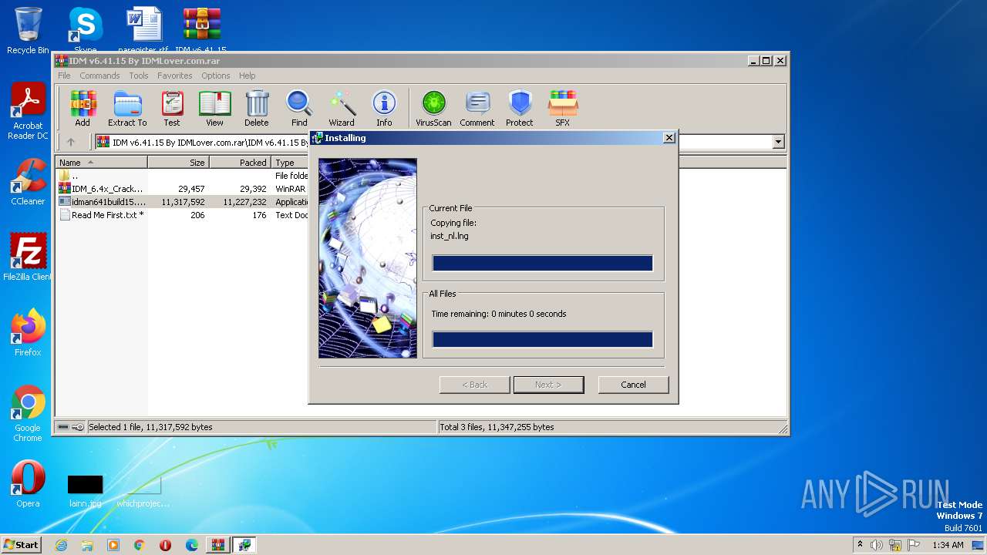Viewport: 987px width, 555px height.
Task: Expand the WinRAR address path dropdown
Action: pyautogui.click(x=778, y=142)
